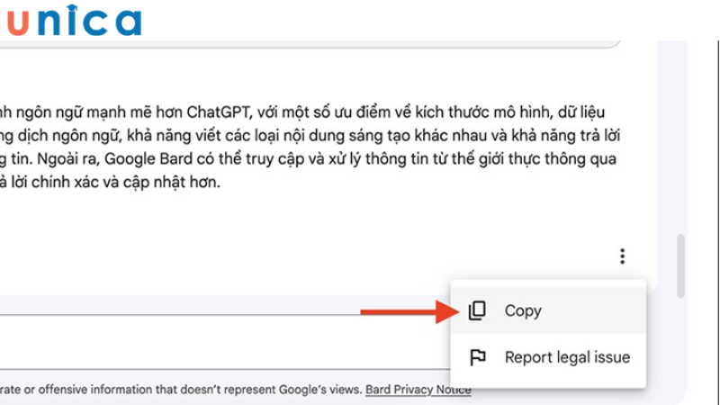Viewport: 720px width, 405px height.
Task: Click the flag icon beside Report legal issue
Action: 478,357
